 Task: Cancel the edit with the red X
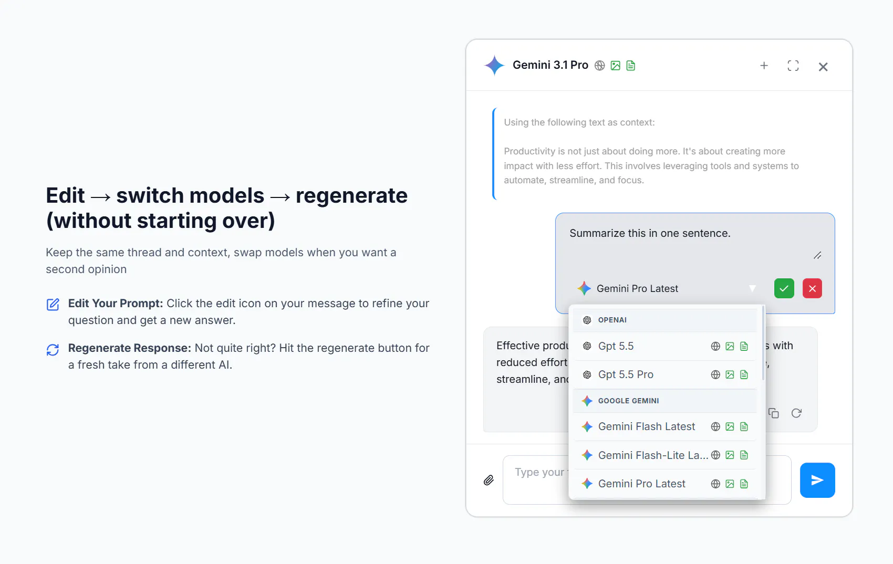pos(812,288)
